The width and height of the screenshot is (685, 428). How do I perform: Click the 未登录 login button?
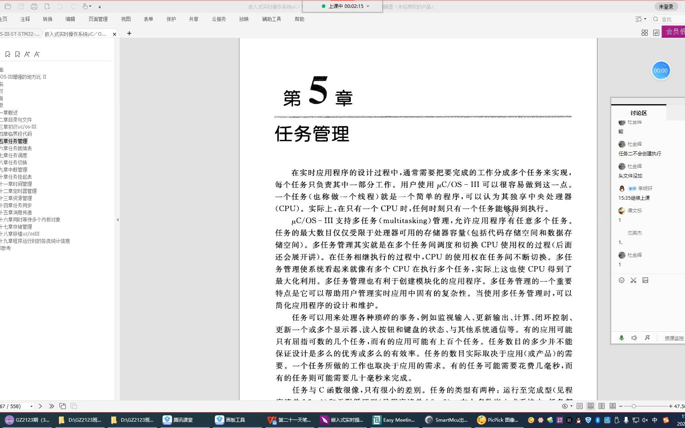pyautogui.click(x=666, y=7)
